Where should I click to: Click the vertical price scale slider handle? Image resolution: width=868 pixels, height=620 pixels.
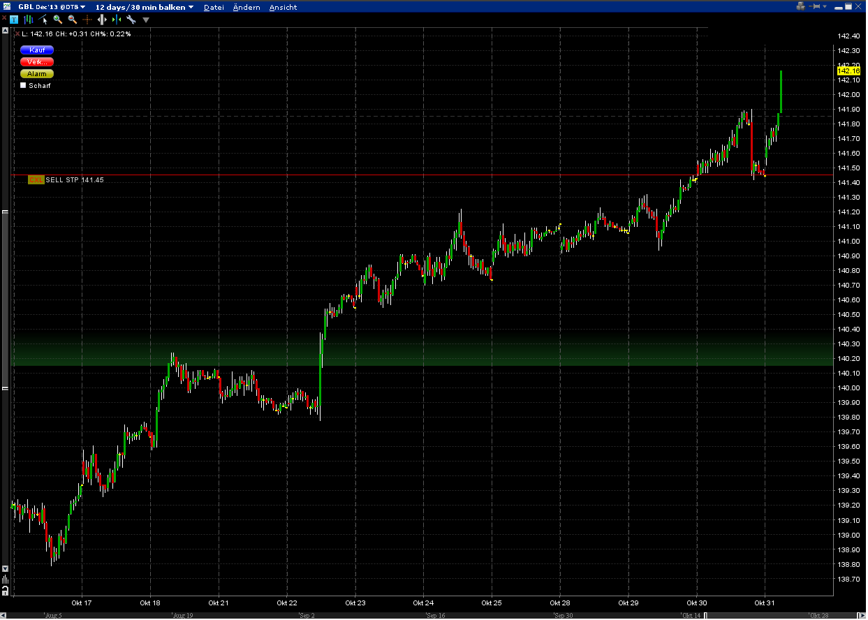6,299
